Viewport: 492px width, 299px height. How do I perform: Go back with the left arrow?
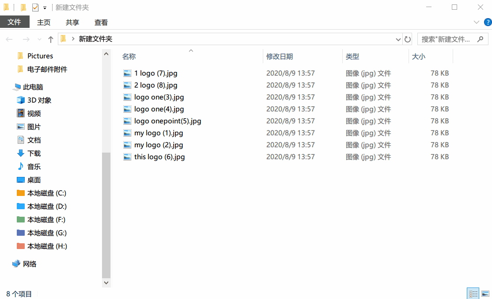coord(9,39)
